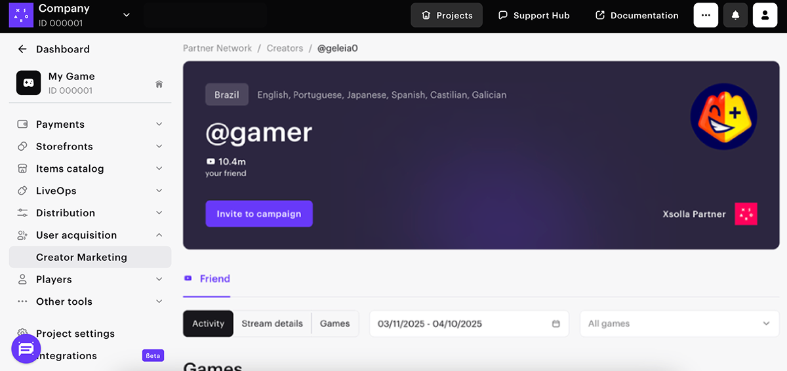Collapse the User acquisition section
Screen dimensions: 787x371
click(x=159, y=235)
